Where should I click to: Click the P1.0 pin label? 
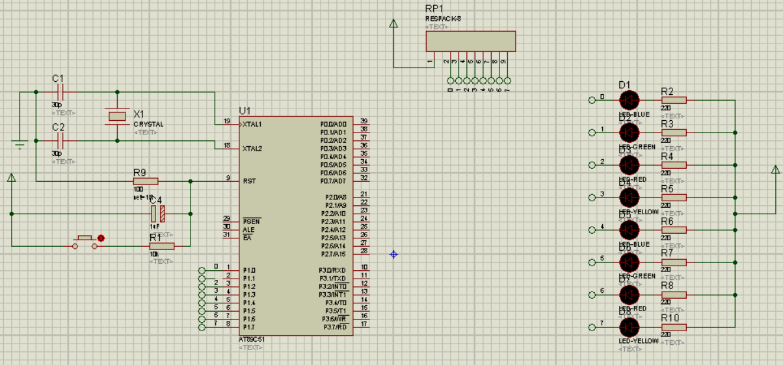point(249,270)
